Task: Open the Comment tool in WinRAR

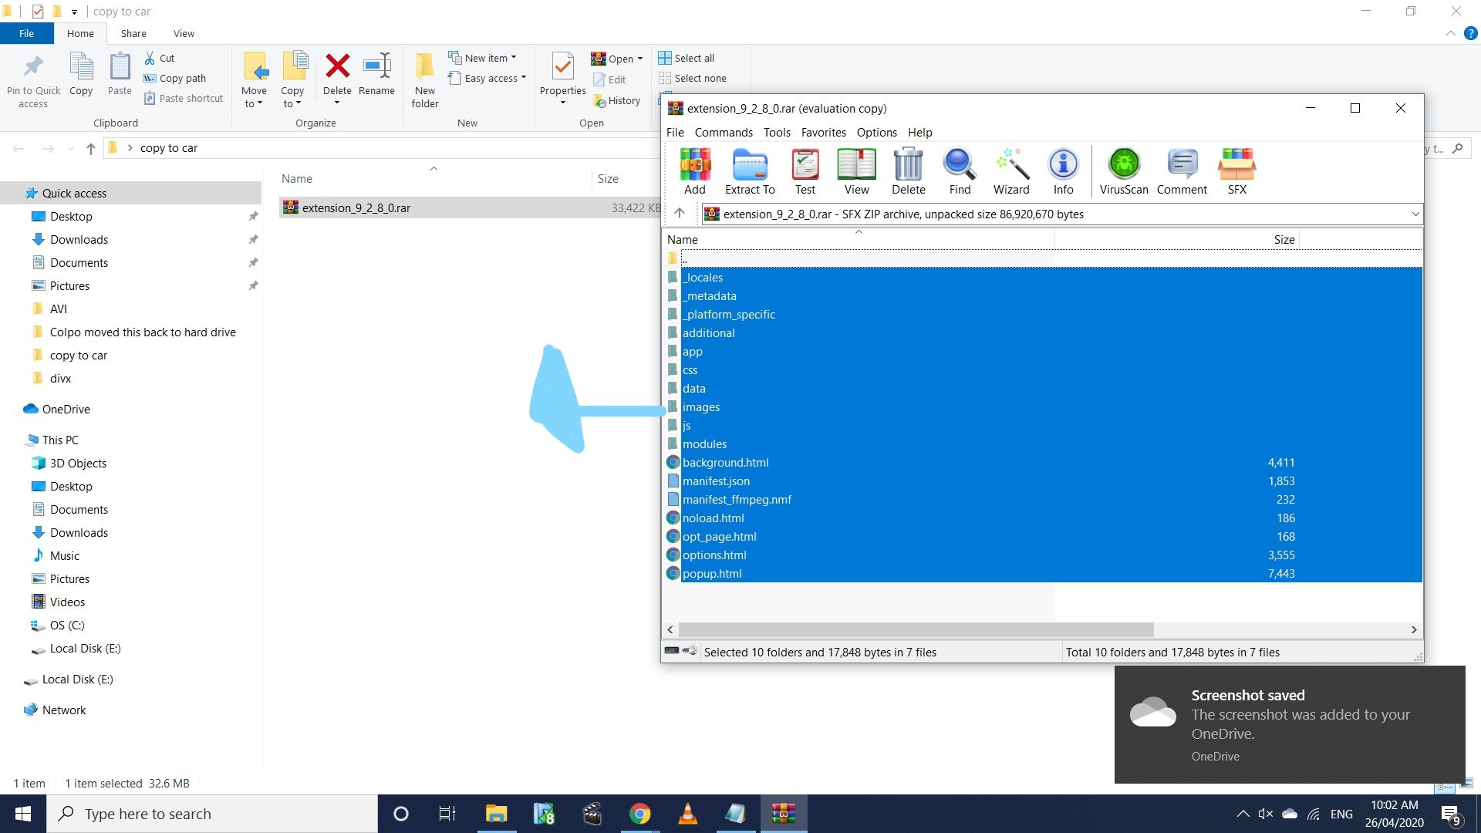Action: 1181,170
